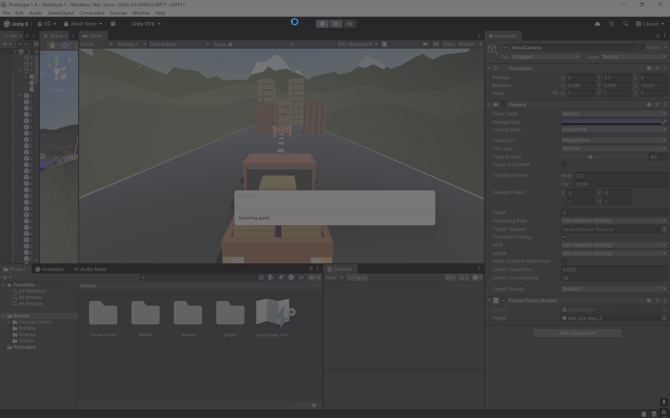Click the Background color swatch
670x418 pixels.
point(611,122)
